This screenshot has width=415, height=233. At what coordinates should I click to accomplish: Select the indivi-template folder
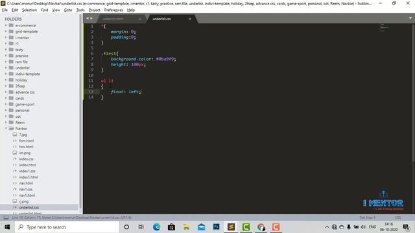(x=27, y=74)
